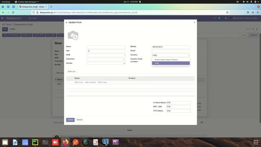Edit the EPF + ESI field
This screenshot has width=261, height=147.
[x=178, y=107]
